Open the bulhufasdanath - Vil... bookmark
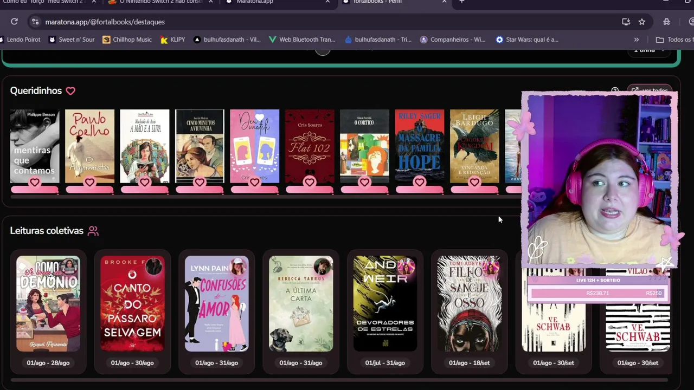Viewport: 694px width, 390px height. [227, 40]
